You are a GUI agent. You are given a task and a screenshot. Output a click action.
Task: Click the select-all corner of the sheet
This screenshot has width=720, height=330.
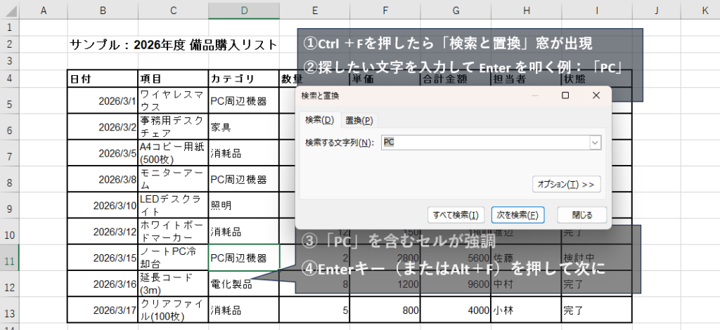pyautogui.click(x=9, y=10)
